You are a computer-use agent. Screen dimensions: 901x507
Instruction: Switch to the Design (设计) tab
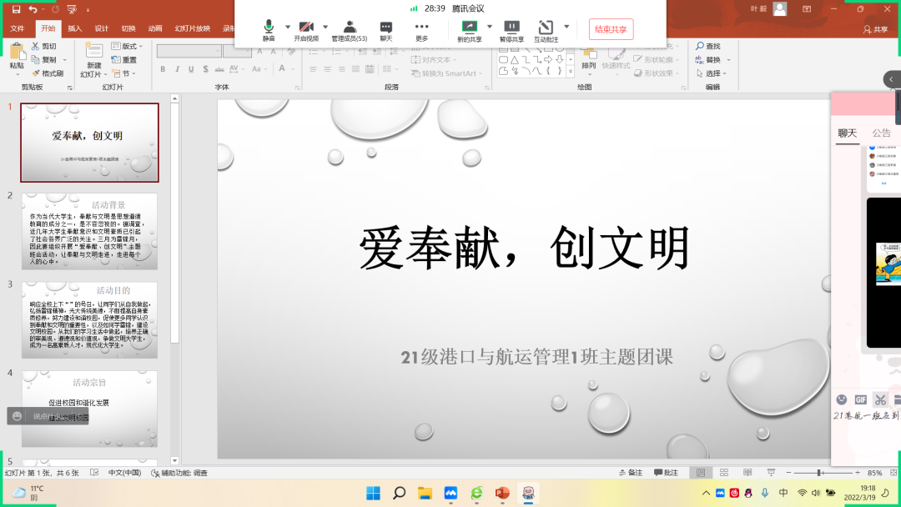click(x=102, y=28)
